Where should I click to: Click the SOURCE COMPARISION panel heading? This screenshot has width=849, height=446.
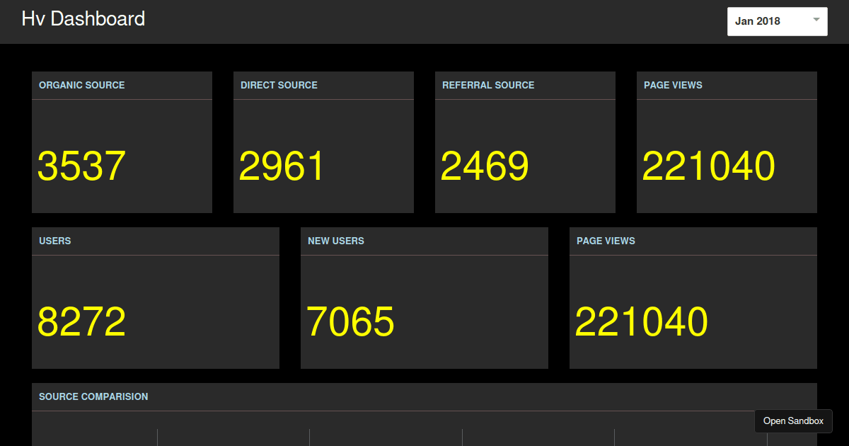click(x=93, y=396)
